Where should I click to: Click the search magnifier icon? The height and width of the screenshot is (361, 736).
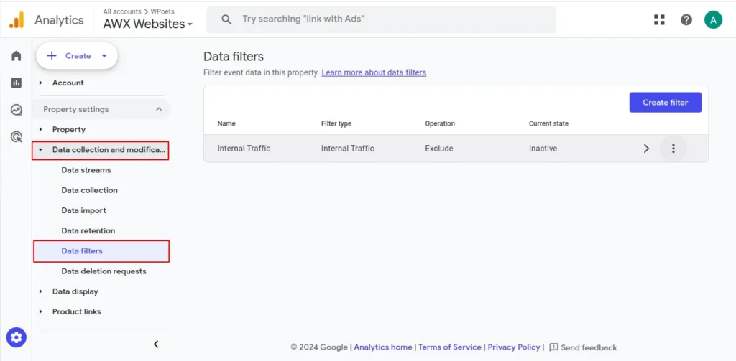point(226,19)
